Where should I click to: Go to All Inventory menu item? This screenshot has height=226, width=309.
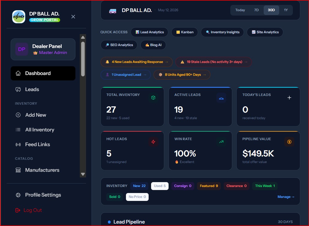click(x=43, y=129)
